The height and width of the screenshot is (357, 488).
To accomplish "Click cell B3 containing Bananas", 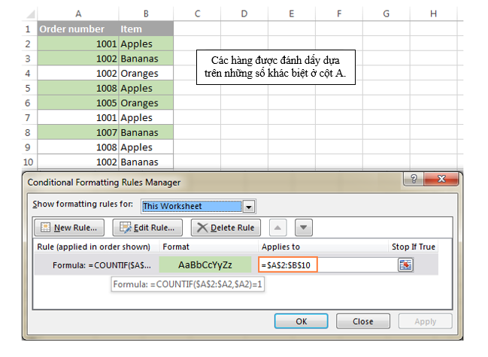I will (x=145, y=59).
